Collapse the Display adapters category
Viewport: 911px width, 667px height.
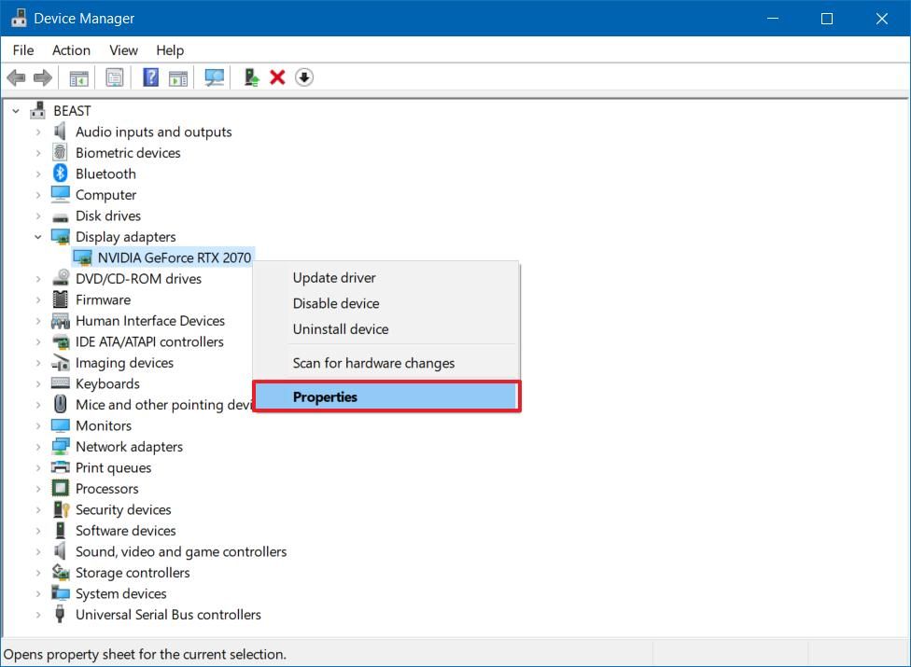click(37, 236)
